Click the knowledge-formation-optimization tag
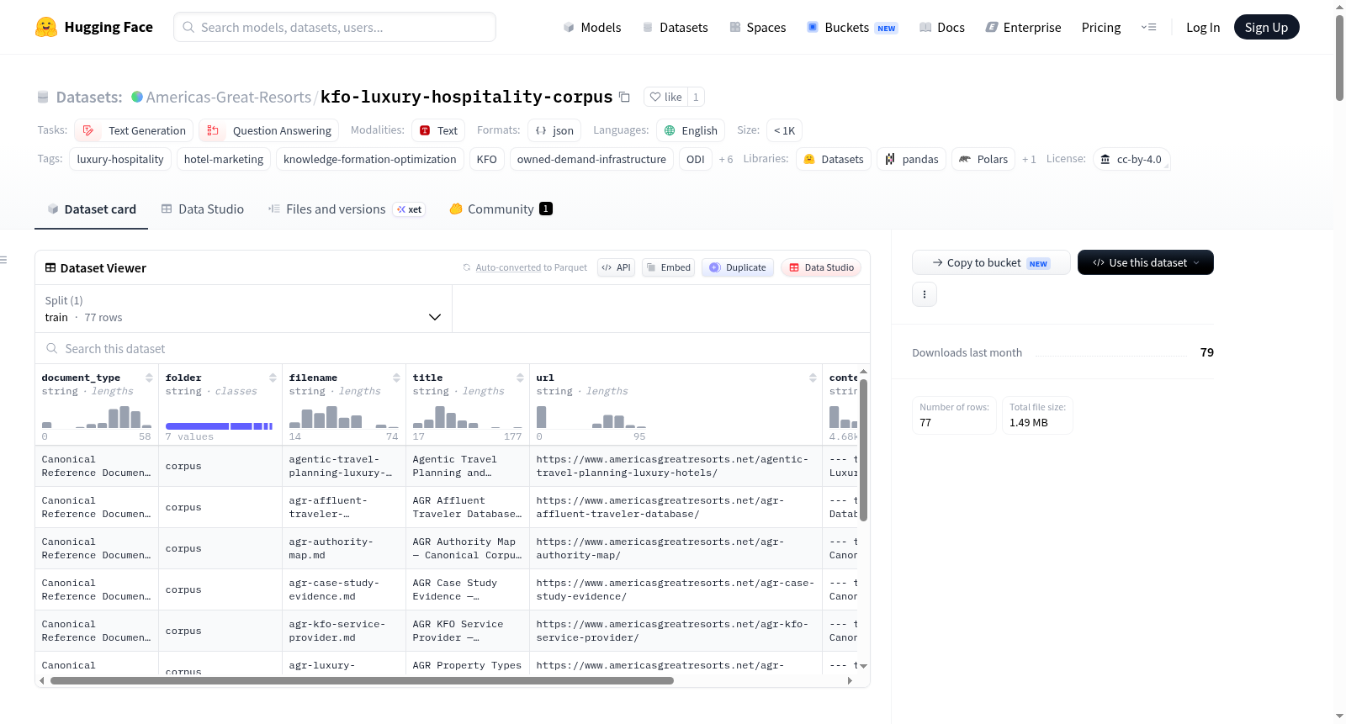Screen dimensions: 1346x724 click(x=370, y=159)
